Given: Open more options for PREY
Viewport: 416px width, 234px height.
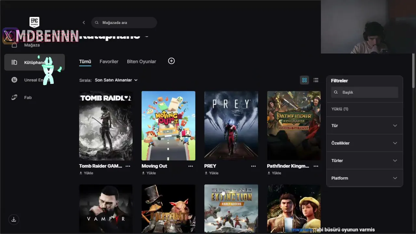Looking at the screenshot, I should (x=253, y=166).
